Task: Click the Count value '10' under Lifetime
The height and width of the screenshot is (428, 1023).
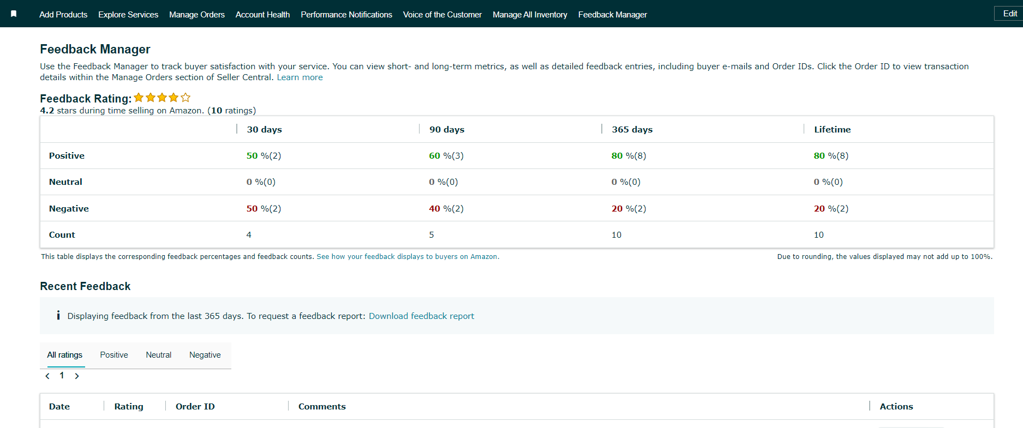Action: tap(819, 235)
